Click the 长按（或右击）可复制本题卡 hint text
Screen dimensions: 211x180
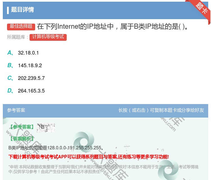[161, 110]
